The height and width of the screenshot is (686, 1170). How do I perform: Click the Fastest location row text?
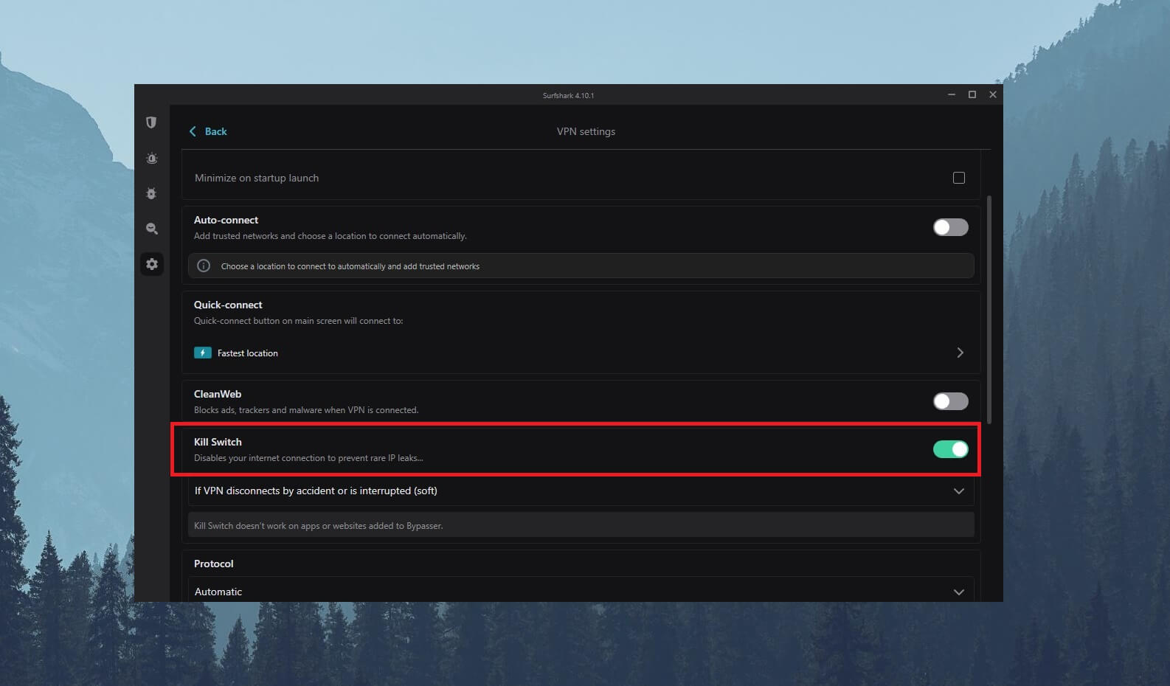pyautogui.click(x=248, y=353)
